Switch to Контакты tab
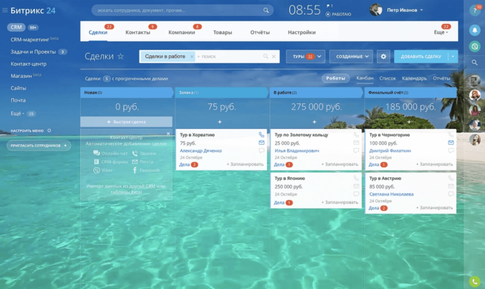 point(138,32)
